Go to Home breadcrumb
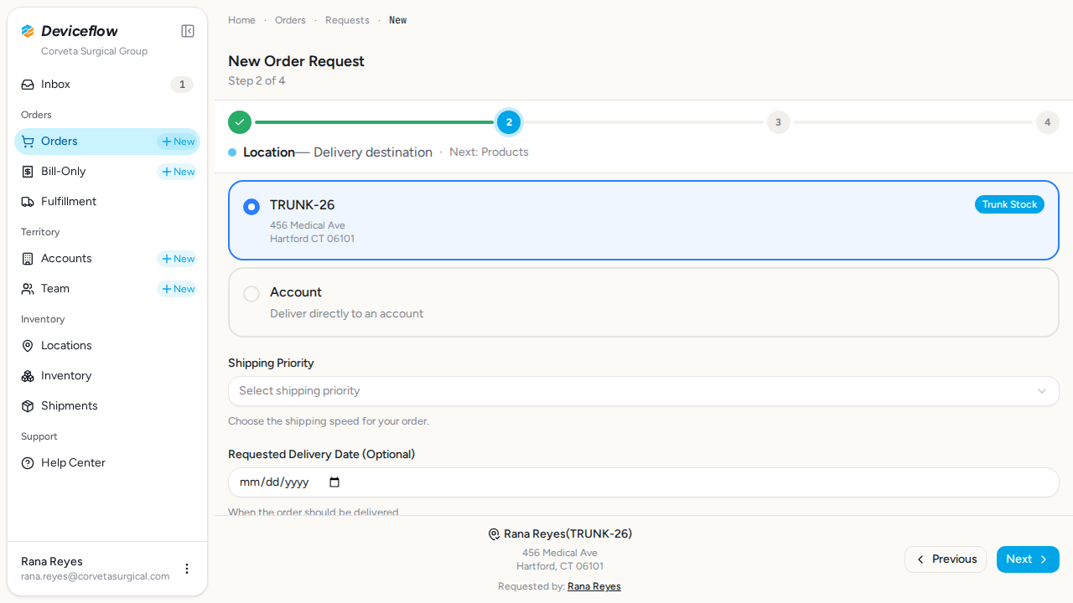The width and height of the screenshot is (1073, 603). 241,20
